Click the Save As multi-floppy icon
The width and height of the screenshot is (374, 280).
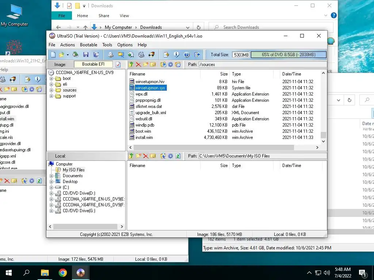(x=96, y=55)
